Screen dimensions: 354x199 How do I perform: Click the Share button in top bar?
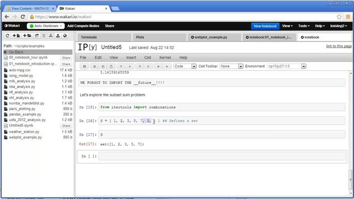pyautogui.click(x=110, y=26)
